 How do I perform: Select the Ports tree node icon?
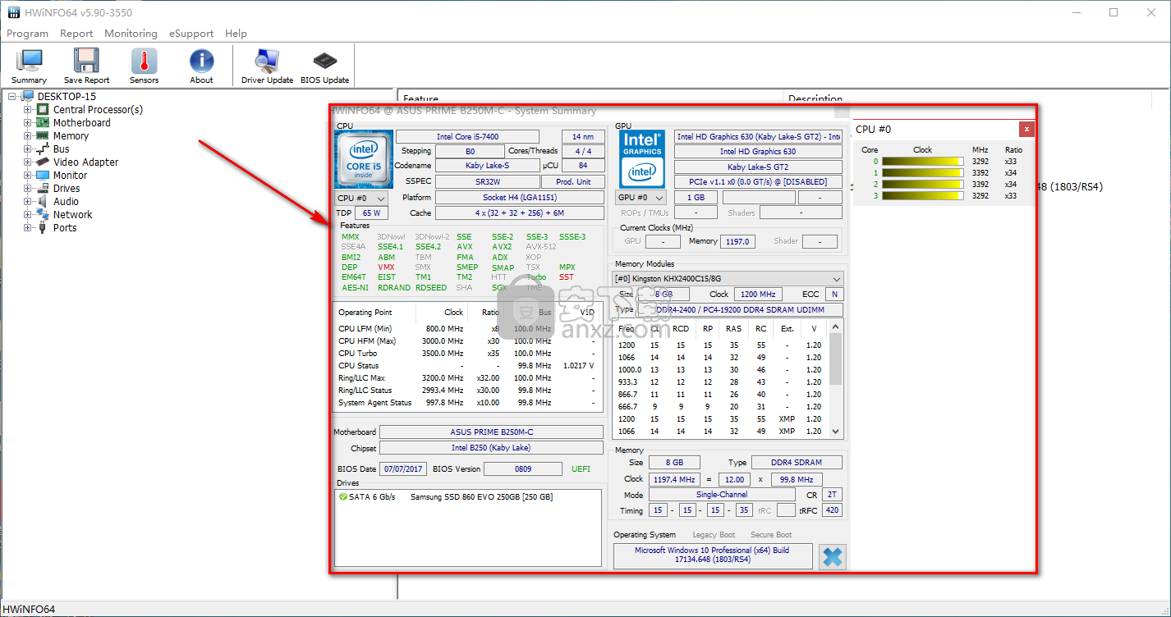tap(43, 227)
